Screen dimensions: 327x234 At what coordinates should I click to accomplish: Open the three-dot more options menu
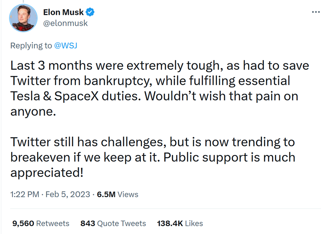tap(316, 12)
